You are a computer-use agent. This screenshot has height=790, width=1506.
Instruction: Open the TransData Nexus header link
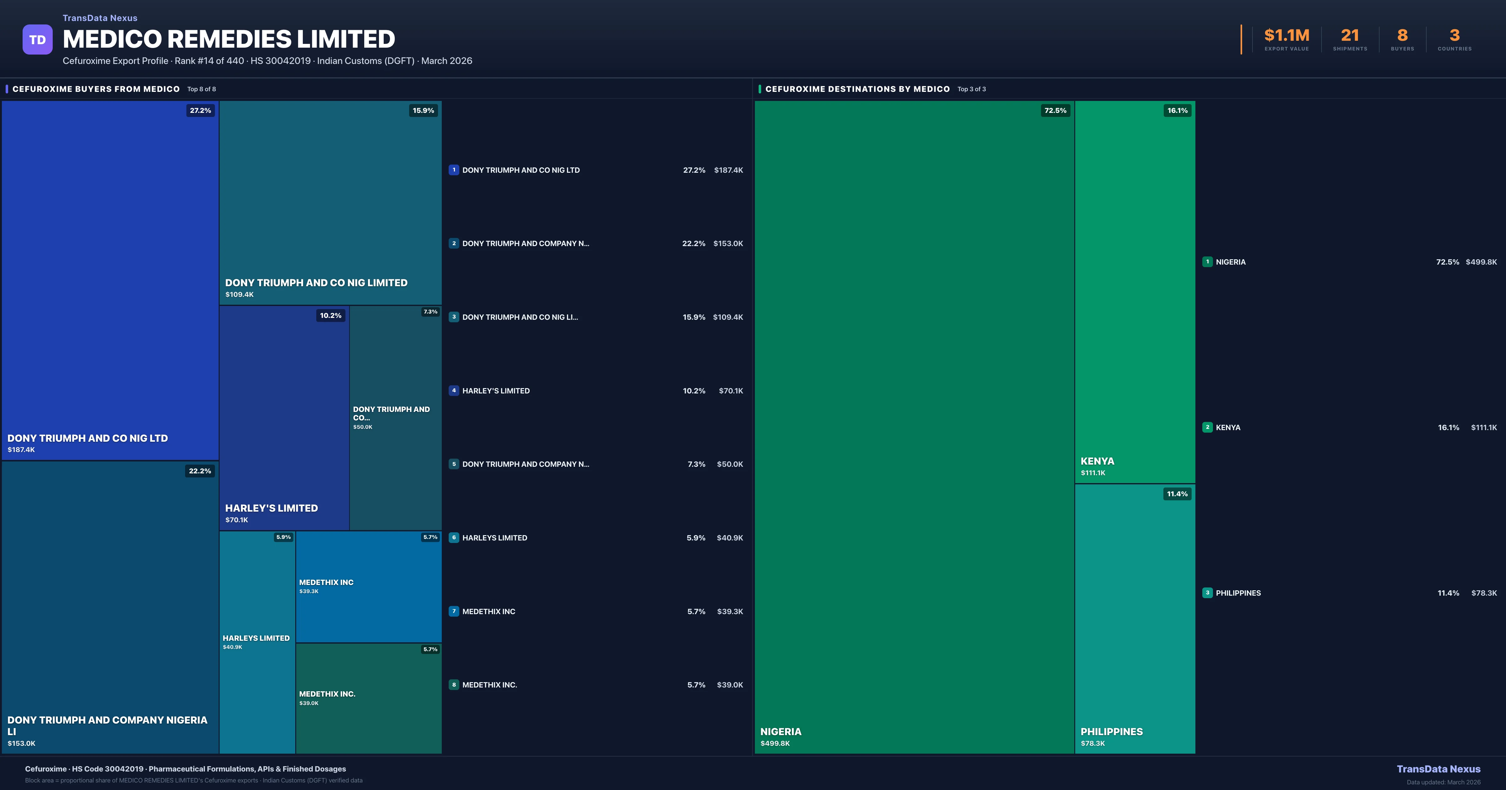point(100,18)
